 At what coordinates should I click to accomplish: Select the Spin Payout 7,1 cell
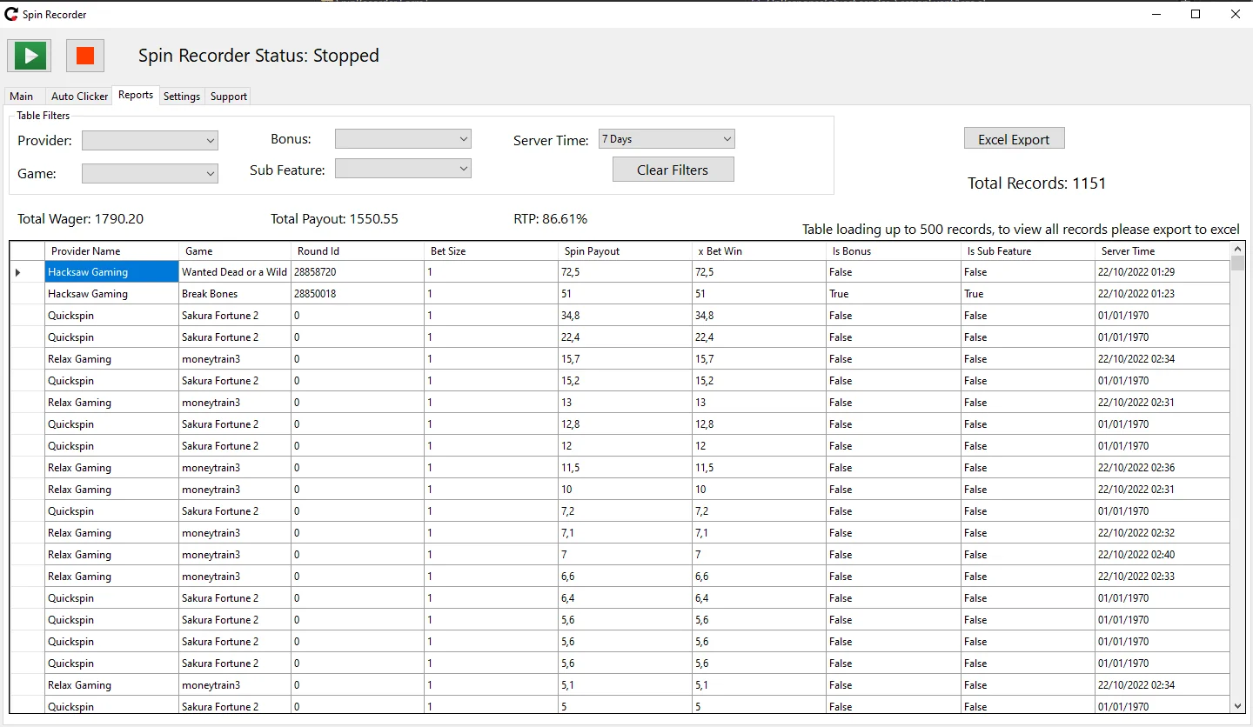pos(625,533)
